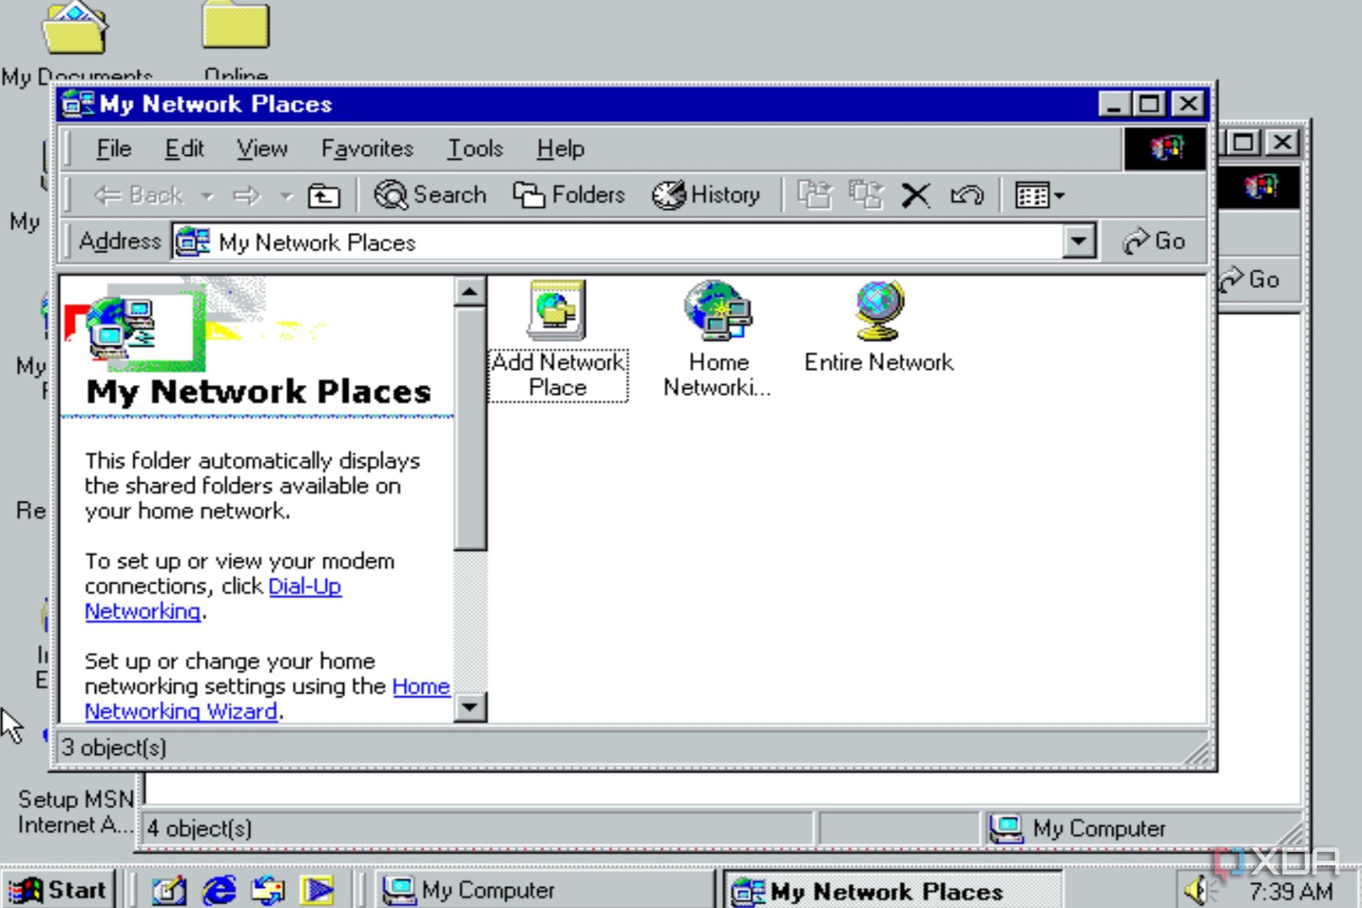The height and width of the screenshot is (908, 1362).
Task: Show the History panel
Action: pos(708,195)
